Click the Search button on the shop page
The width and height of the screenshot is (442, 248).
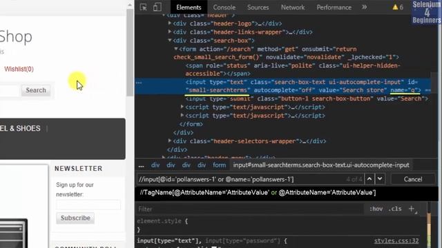pos(36,90)
